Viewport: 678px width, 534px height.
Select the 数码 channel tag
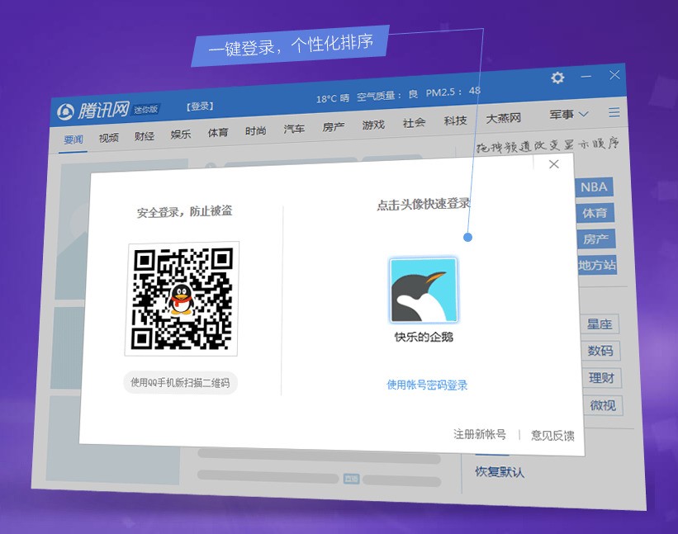[x=600, y=351]
